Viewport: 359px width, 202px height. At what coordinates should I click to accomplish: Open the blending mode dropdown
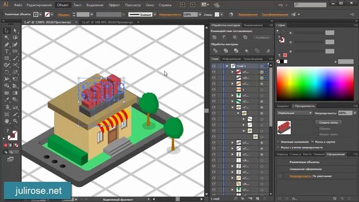tap(294, 113)
